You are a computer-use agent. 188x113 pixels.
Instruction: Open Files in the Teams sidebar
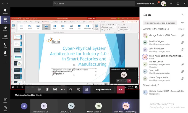click(5, 54)
